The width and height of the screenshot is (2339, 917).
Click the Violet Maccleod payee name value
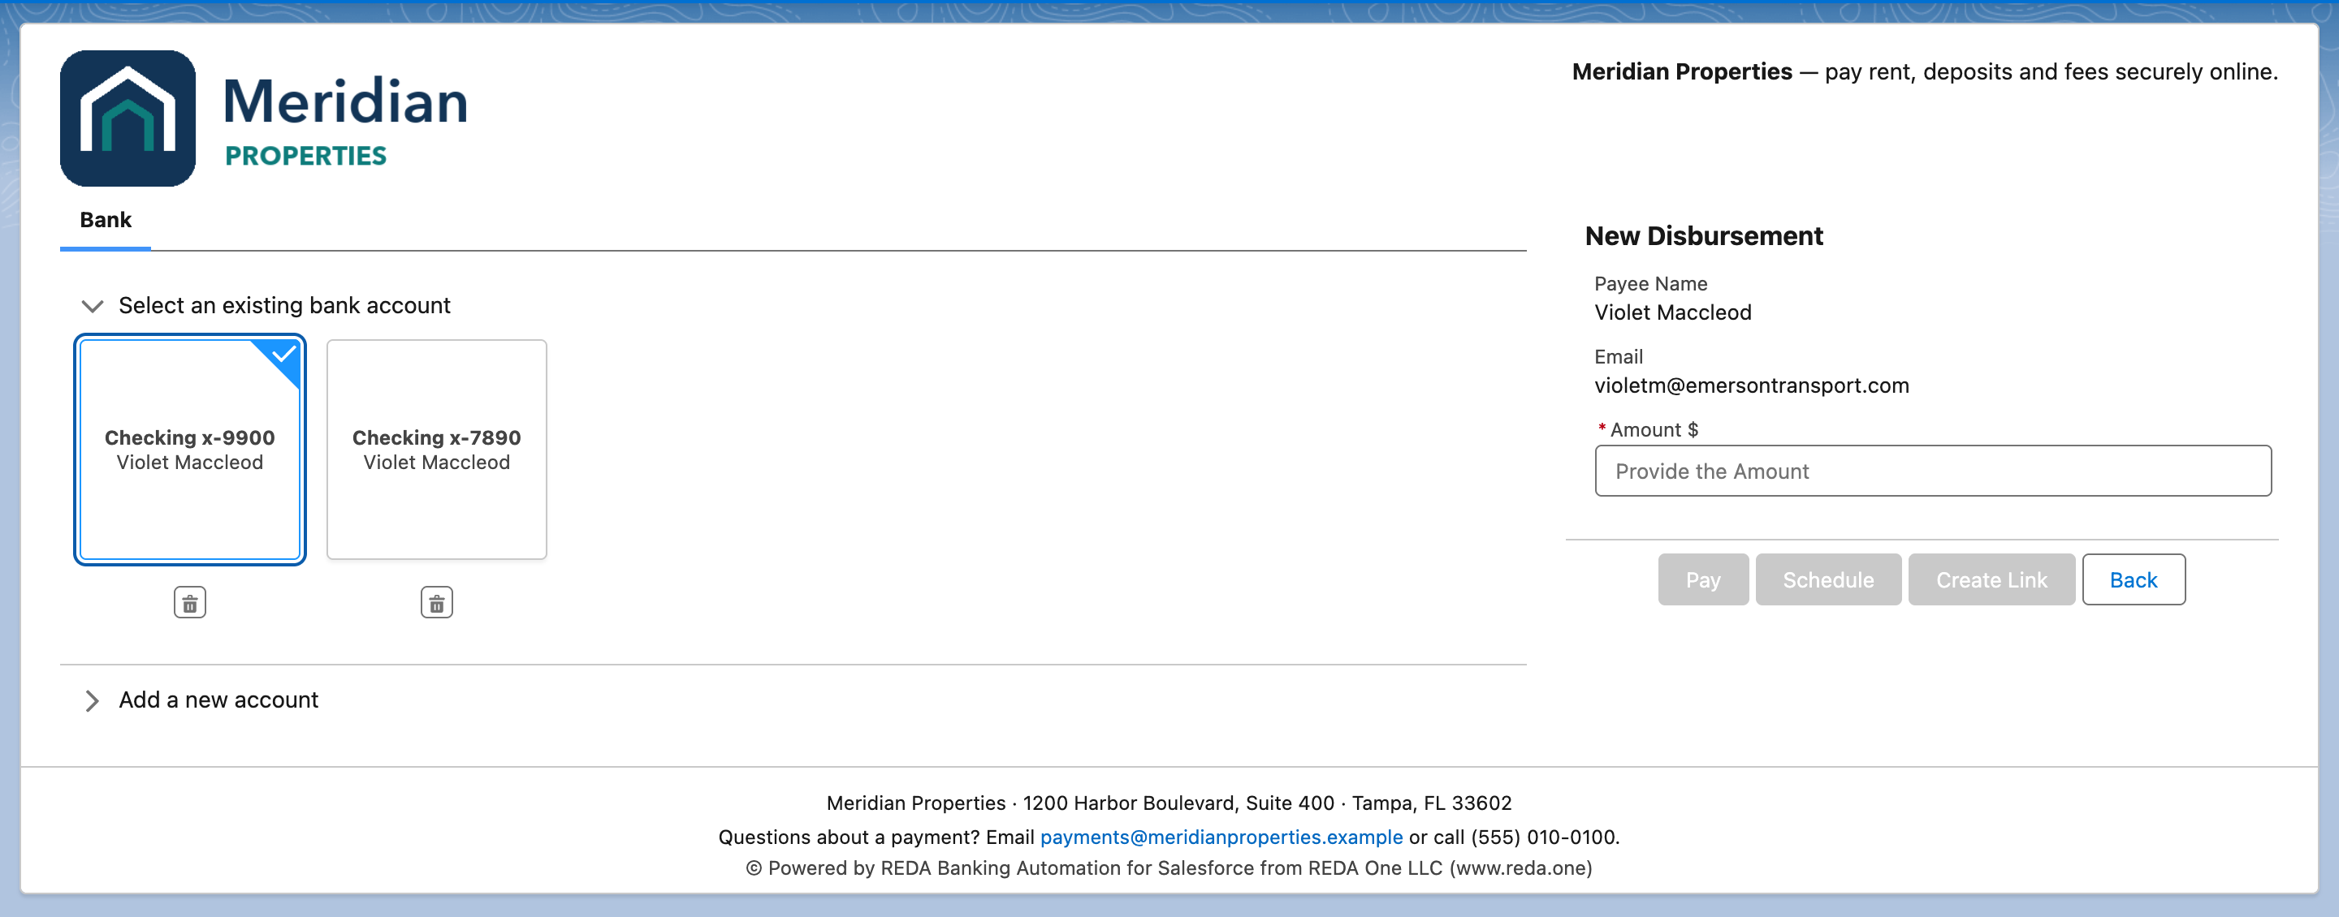pos(1672,313)
